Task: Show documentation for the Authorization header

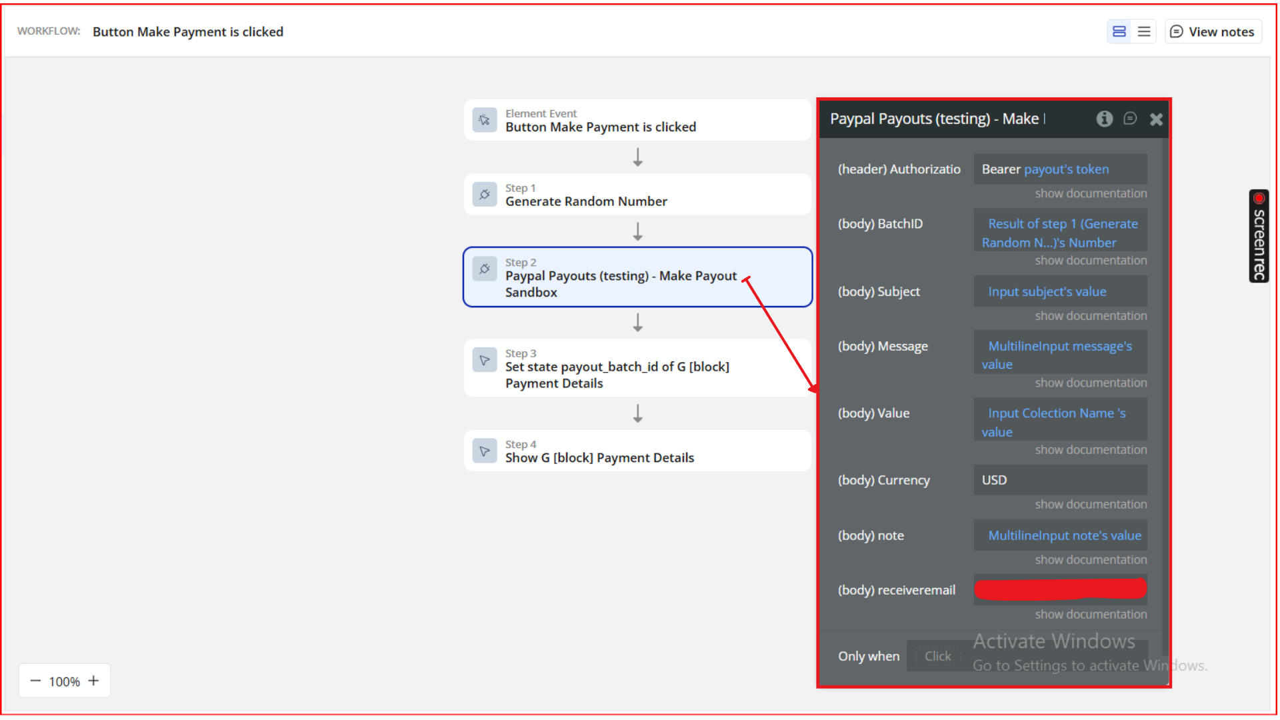Action: point(1091,193)
